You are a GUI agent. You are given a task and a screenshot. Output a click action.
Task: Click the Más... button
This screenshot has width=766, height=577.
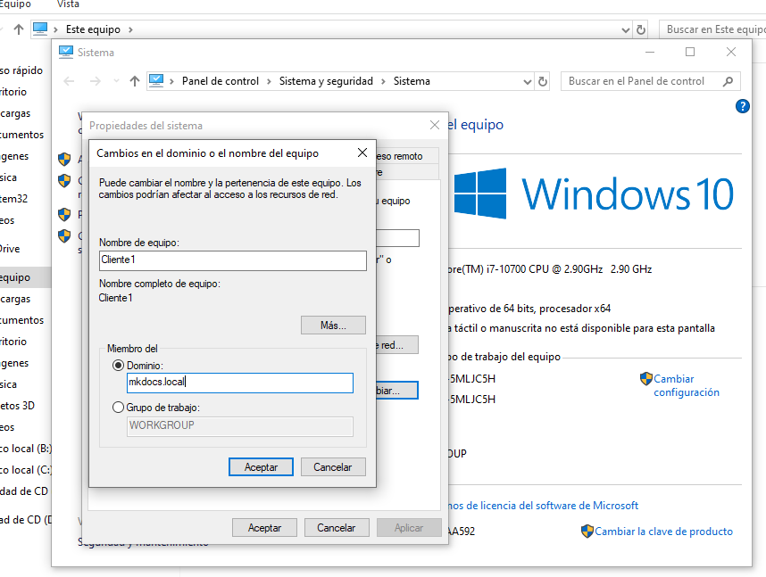click(333, 325)
